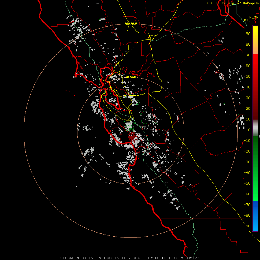The height and width of the screenshot is (260, 260).
Task: Click the positive 50 value on the velocity scale
Action: tap(248, 77)
